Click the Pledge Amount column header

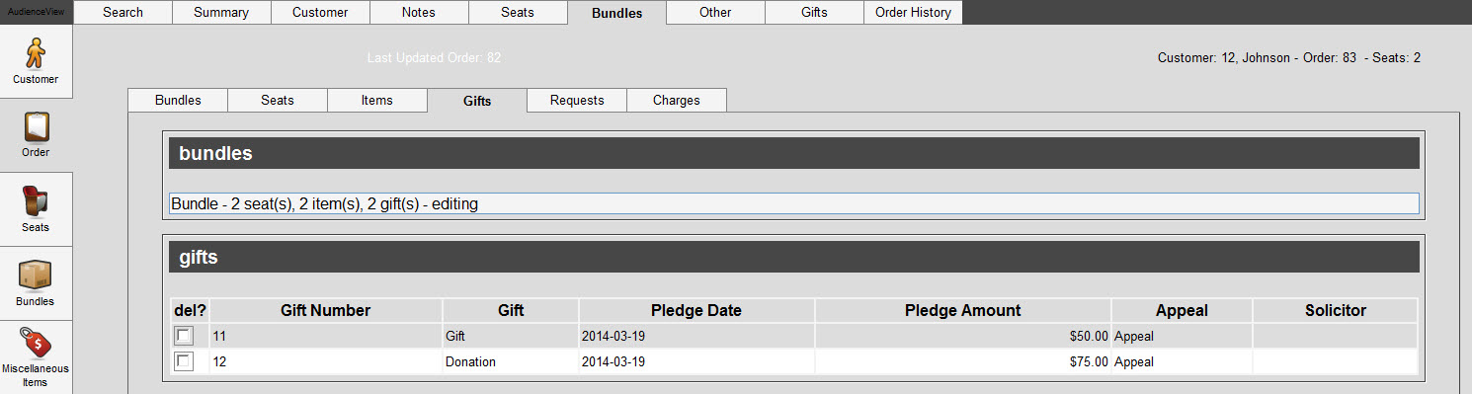(x=963, y=310)
